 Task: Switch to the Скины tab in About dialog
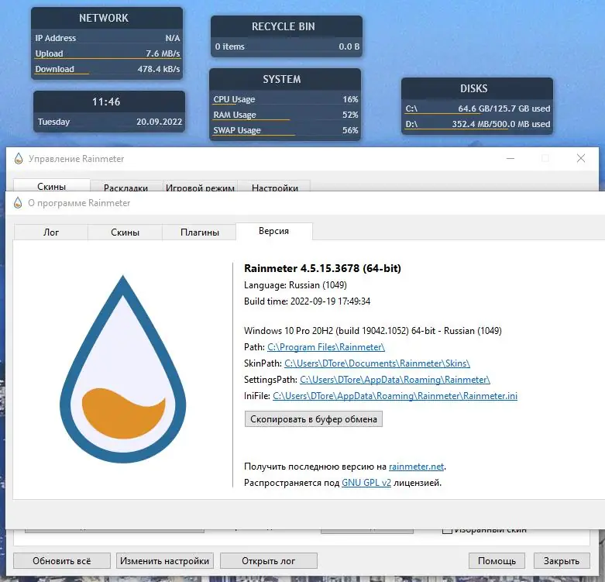point(125,232)
